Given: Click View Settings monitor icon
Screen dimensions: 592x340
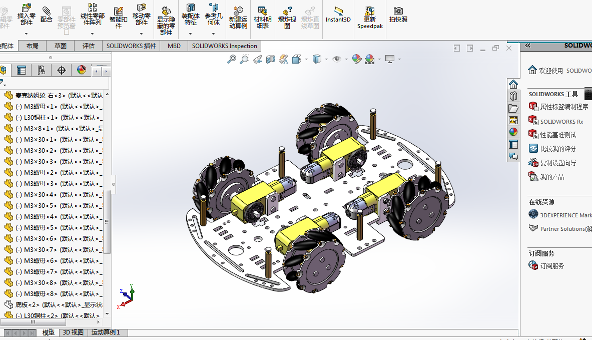Looking at the screenshot, I should click(x=390, y=59).
